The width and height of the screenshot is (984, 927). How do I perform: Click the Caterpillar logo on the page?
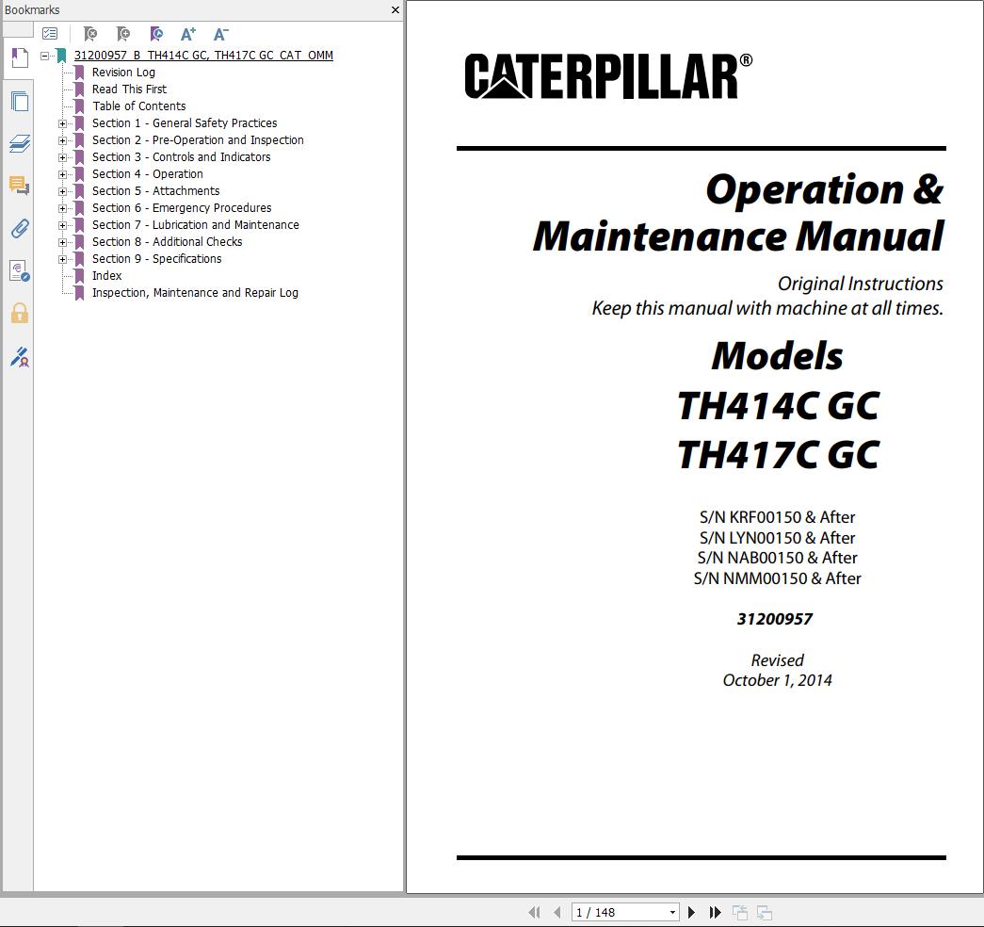coord(608,76)
